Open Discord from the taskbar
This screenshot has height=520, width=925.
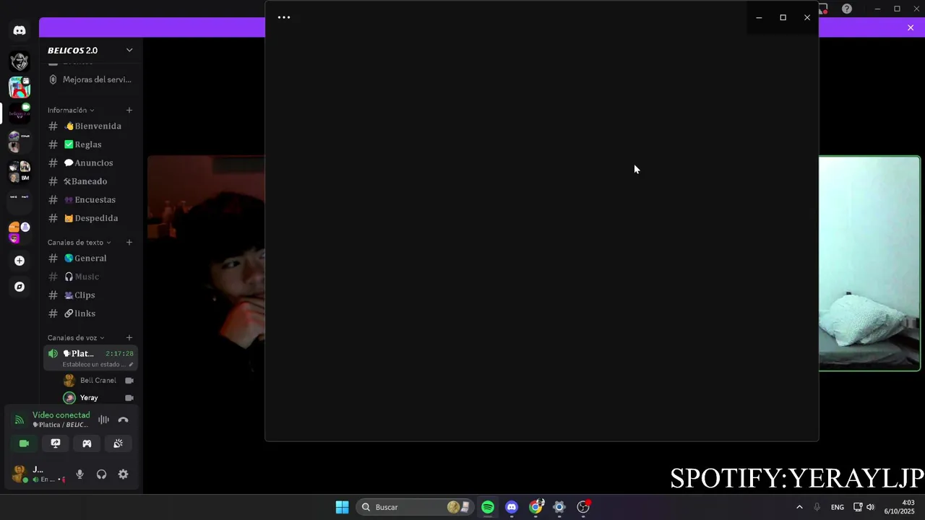(x=512, y=507)
